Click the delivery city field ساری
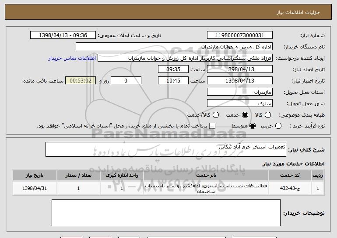337x238 pixels. [x=240, y=103]
